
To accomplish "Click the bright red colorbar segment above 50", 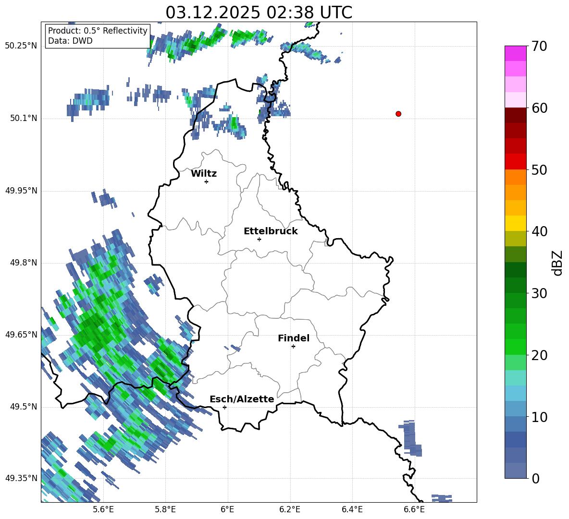I will pyautogui.click(x=515, y=162).
